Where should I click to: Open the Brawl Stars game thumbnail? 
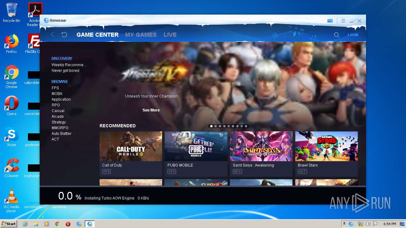[326, 146]
